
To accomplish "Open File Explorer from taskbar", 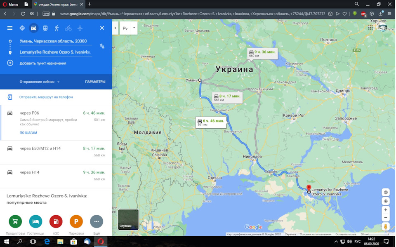I will coord(60,242).
